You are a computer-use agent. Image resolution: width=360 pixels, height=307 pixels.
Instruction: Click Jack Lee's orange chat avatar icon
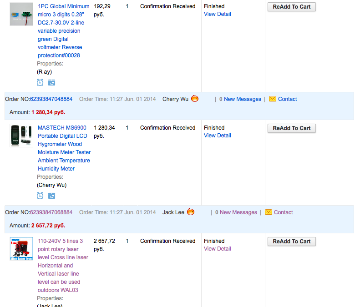[x=191, y=212]
